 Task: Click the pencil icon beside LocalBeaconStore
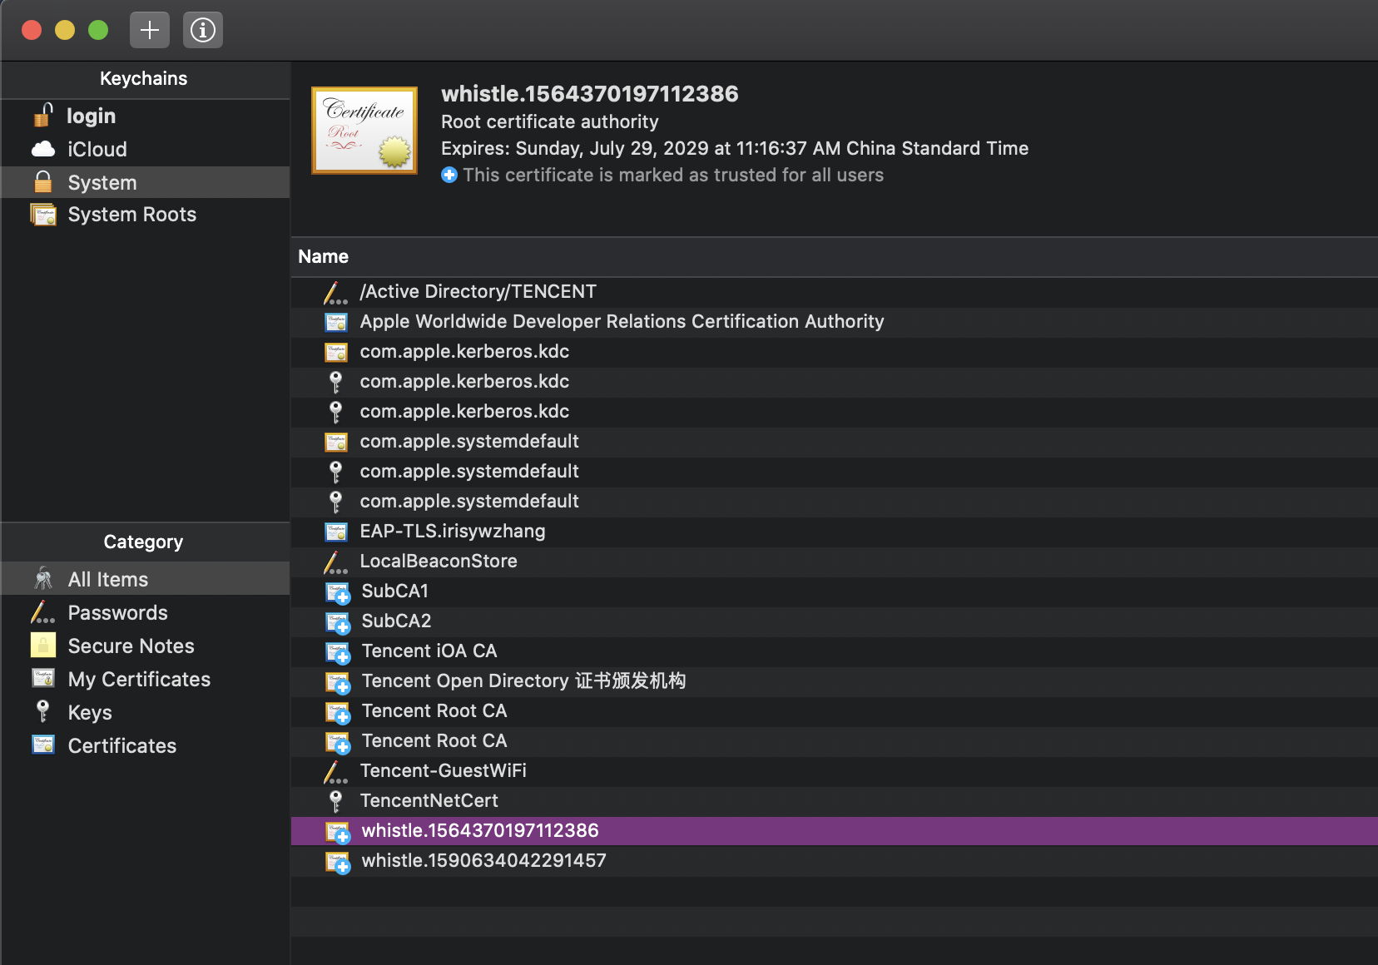[x=335, y=562]
